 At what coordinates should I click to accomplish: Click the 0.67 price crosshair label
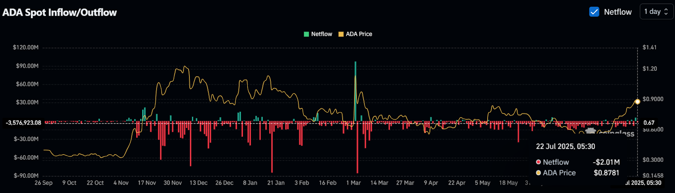649,123
